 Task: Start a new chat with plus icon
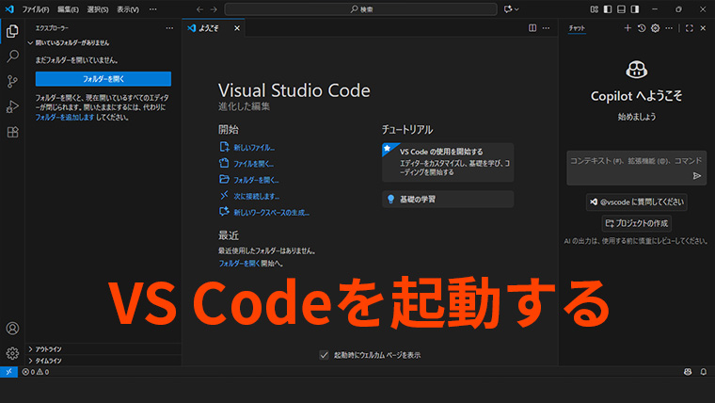(x=628, y=28)
